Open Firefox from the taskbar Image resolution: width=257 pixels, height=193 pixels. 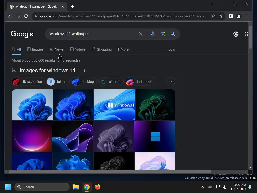tap(98, 187)
